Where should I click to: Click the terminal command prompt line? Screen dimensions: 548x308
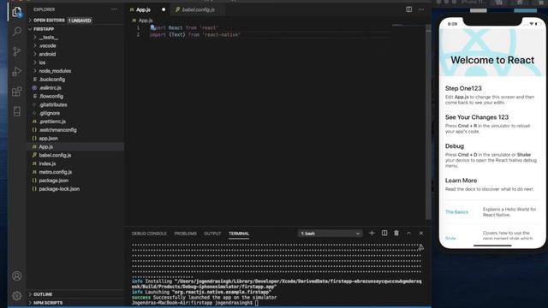pyautogui.click(x=195, y=303)
